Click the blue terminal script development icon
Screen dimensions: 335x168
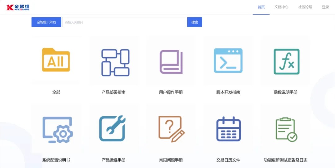point(228,60)
